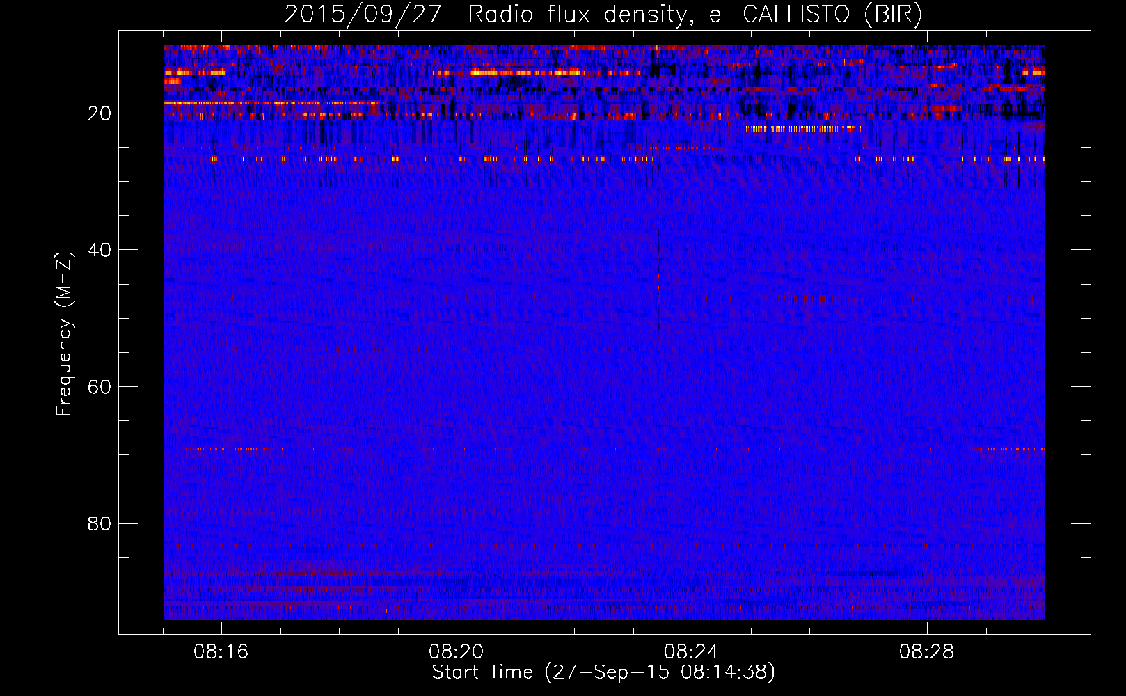The image size is (1126, 696).
Task: Select the '08:24' time tick label
Action: pyautogui.click(x=691, y=652)
